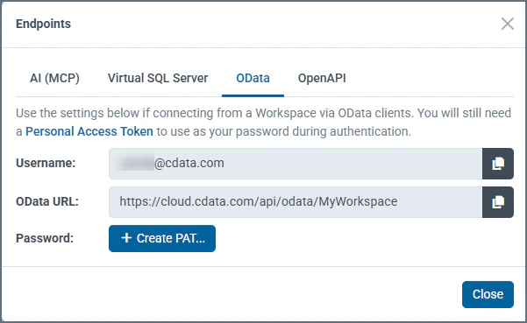Image resolution: width=527 pixels, height=323 pixels.
Task: Click the Endpoints dialog title
Action: coord(43,24)
